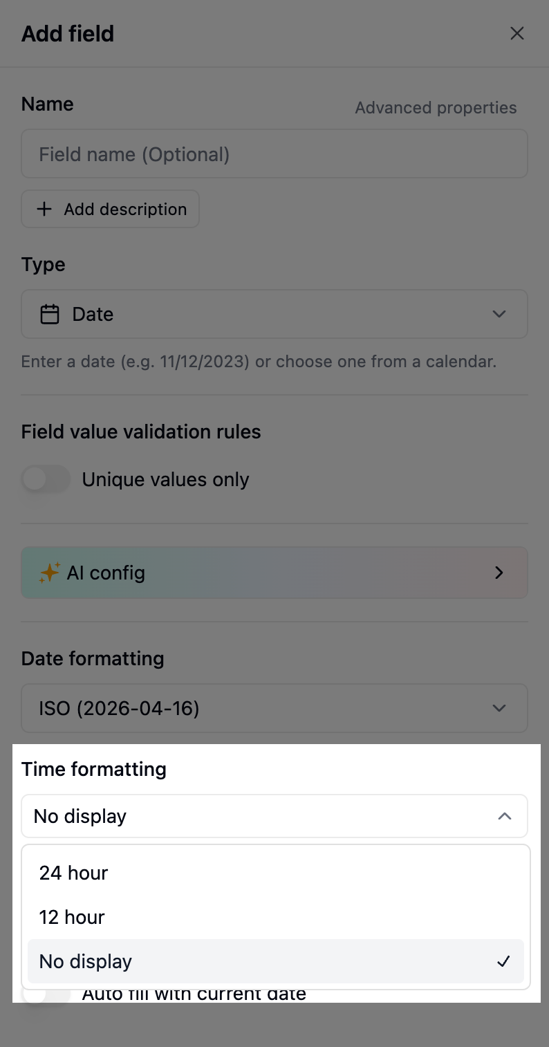This screenshot has height=1047, width=549.
Task: Click the calendar icon in Type field
Action: (x=50, y=315)
